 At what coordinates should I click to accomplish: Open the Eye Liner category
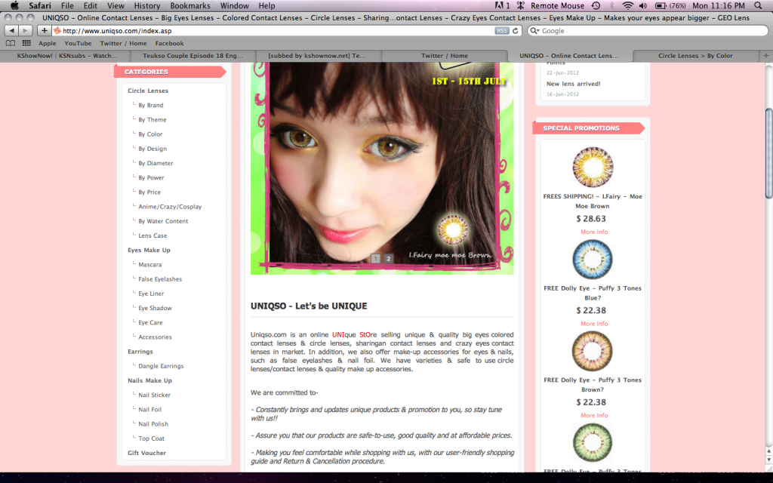pos(151,294)
